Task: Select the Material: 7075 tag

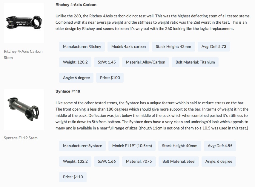Action: (x=139, y=161)
